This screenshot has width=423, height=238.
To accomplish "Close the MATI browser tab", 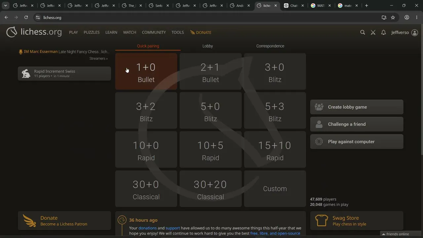I will point(329,6).
